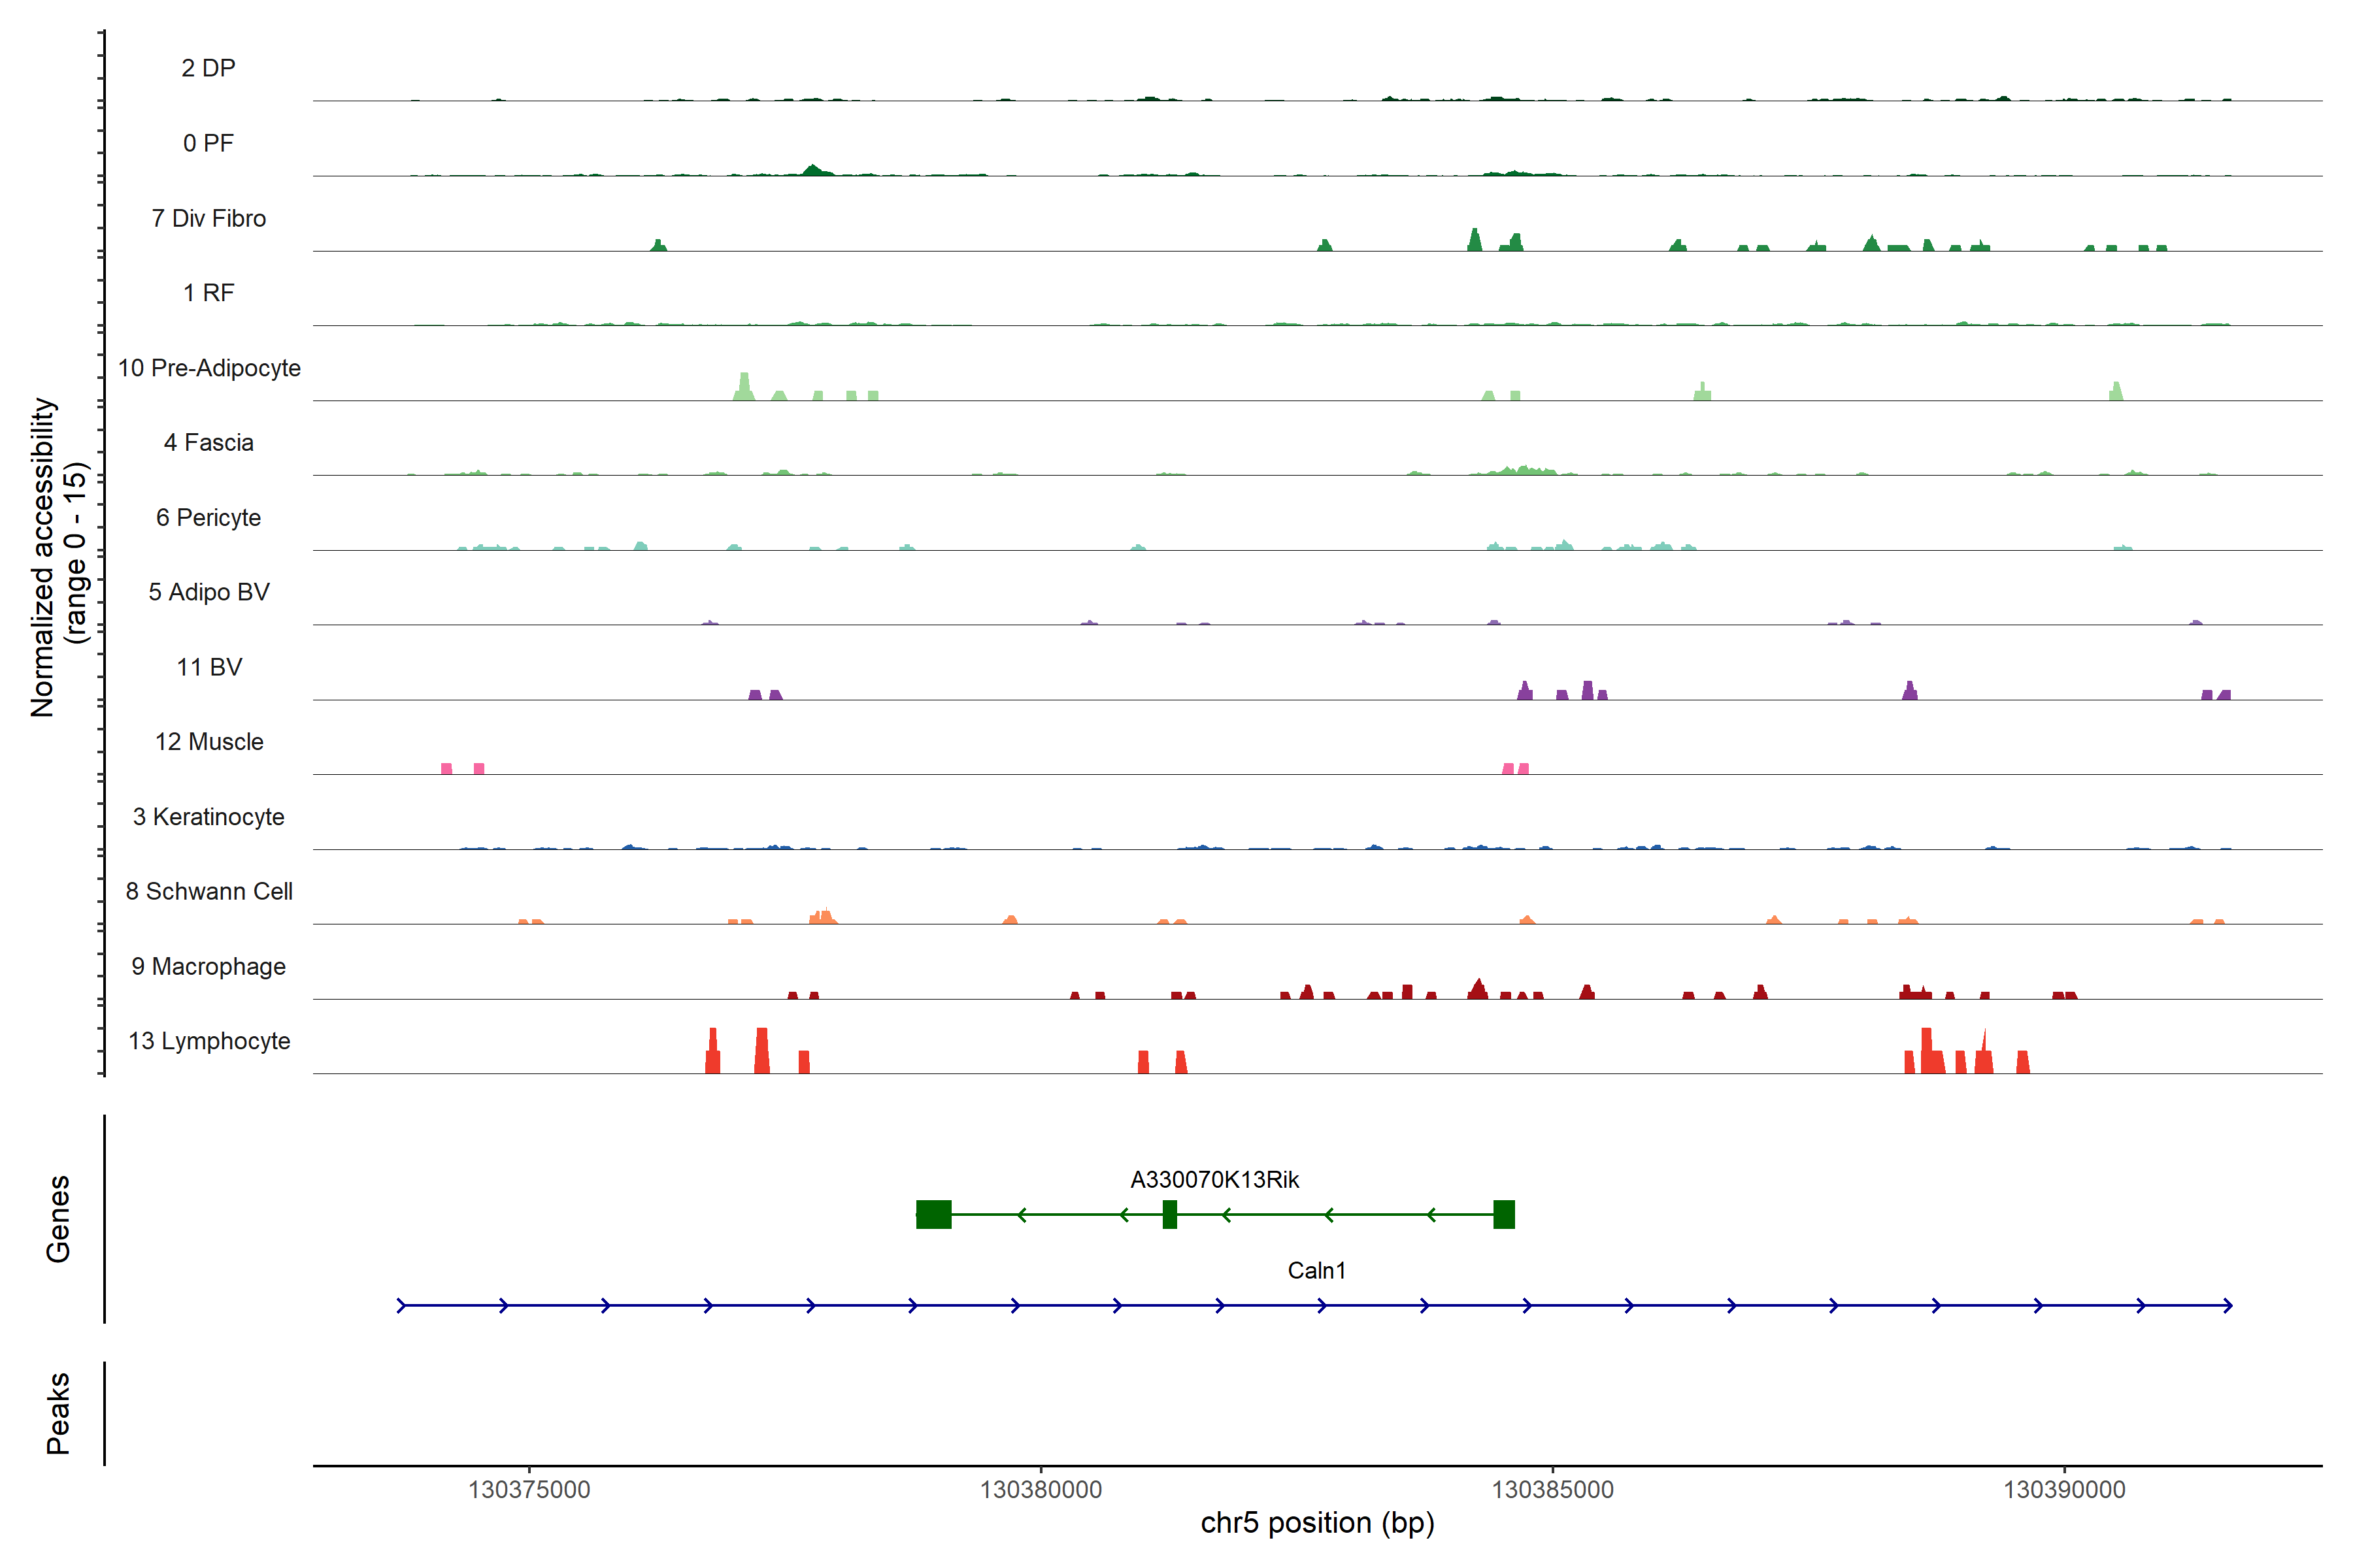2353x1568 pixels.
Task: Click the 10 Pre-Adipocyte track label
Action: [x=209, y=368]
